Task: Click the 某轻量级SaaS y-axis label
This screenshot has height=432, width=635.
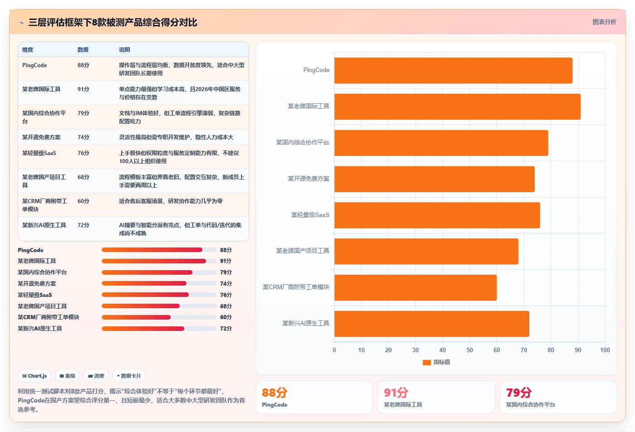Action: point(310,215)
